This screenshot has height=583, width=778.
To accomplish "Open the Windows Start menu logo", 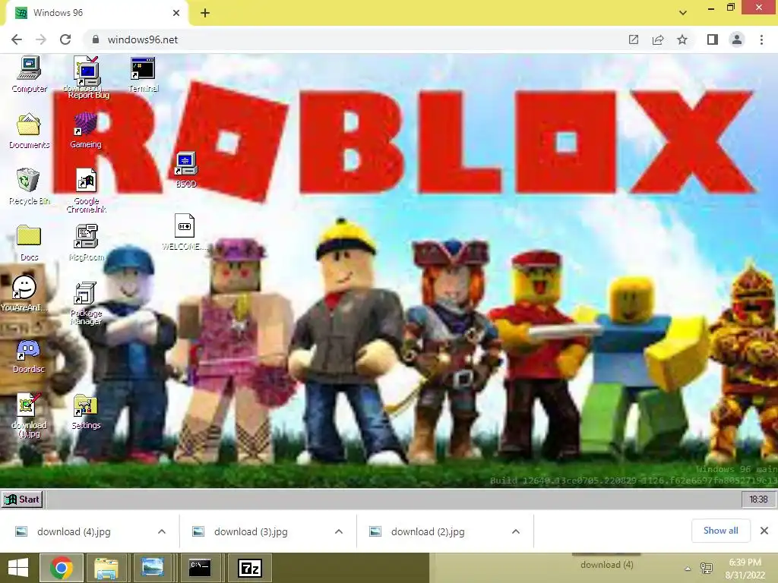I will [x=18, y=568].
